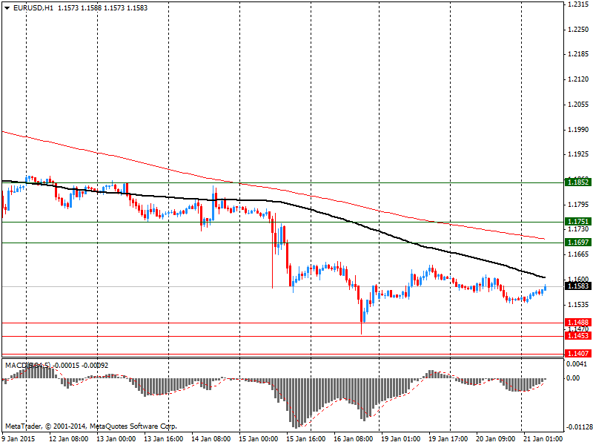Select the 1.1795 price axis value
The width and height of the screenshot is (593, 445).
coord(578,205)
